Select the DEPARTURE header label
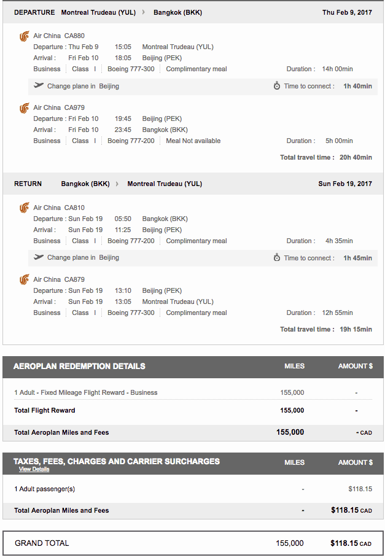 click(34, 12)
